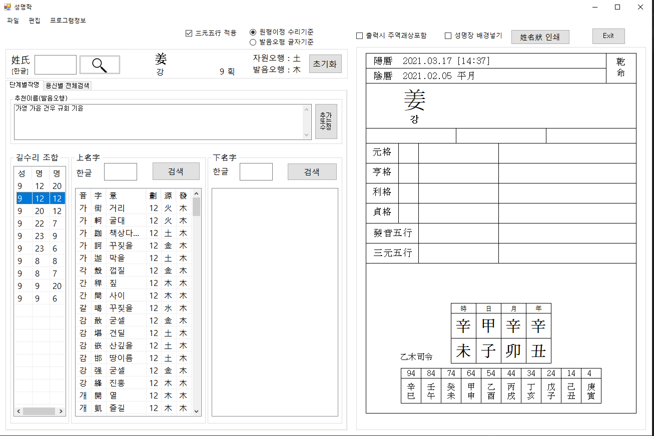The height and width of the screenshot is (436, 654).
Task: Select the 9 9 6 combination row
Action: [40, 298]
